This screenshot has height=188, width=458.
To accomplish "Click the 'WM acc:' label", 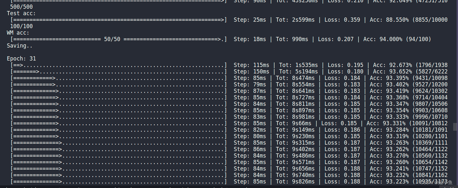I will pos(18,32).
